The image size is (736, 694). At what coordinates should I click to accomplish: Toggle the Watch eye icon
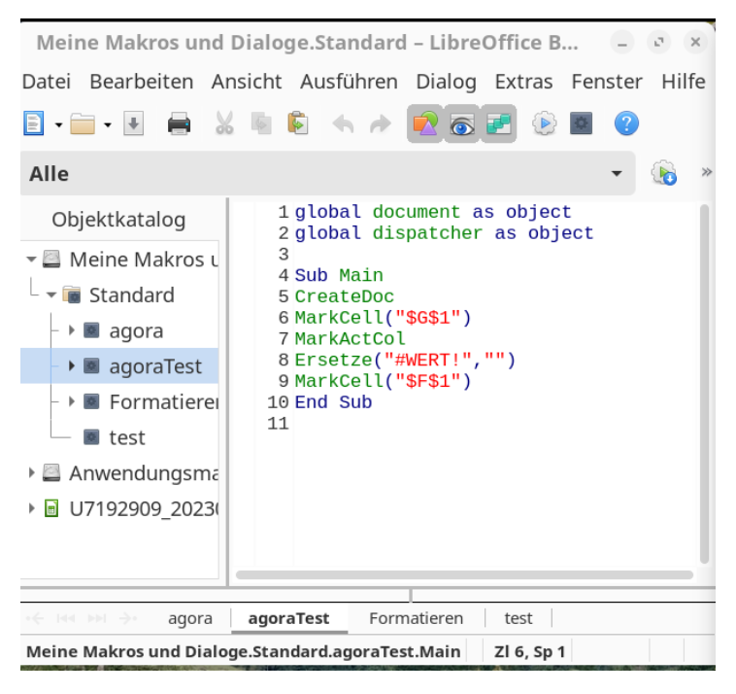coord(462,123)
